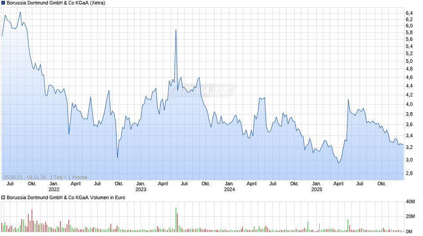
Task: Click the '6,0' price axis label
Action: point(409,26)
